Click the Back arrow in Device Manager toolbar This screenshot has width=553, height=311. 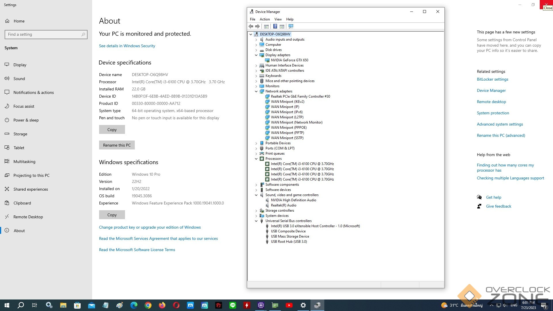(251, 26)
